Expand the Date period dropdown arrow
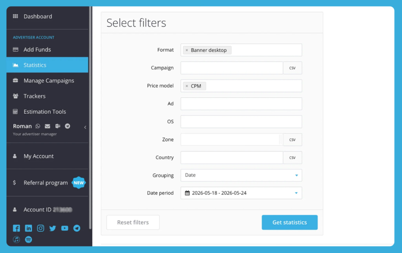 click(x=296, y=193)
